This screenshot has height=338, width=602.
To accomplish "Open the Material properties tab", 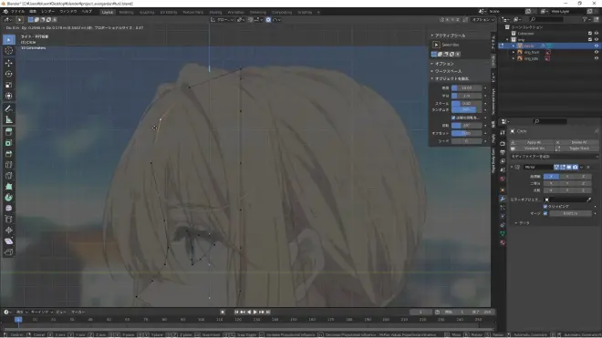I will tap(503, 242).
